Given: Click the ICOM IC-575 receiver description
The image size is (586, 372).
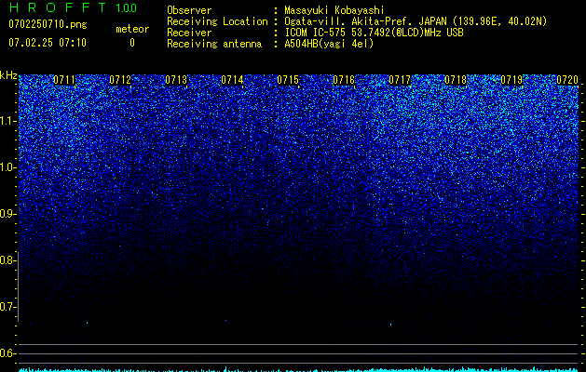Looking at the screenshot, I should (x=374, y=33).
